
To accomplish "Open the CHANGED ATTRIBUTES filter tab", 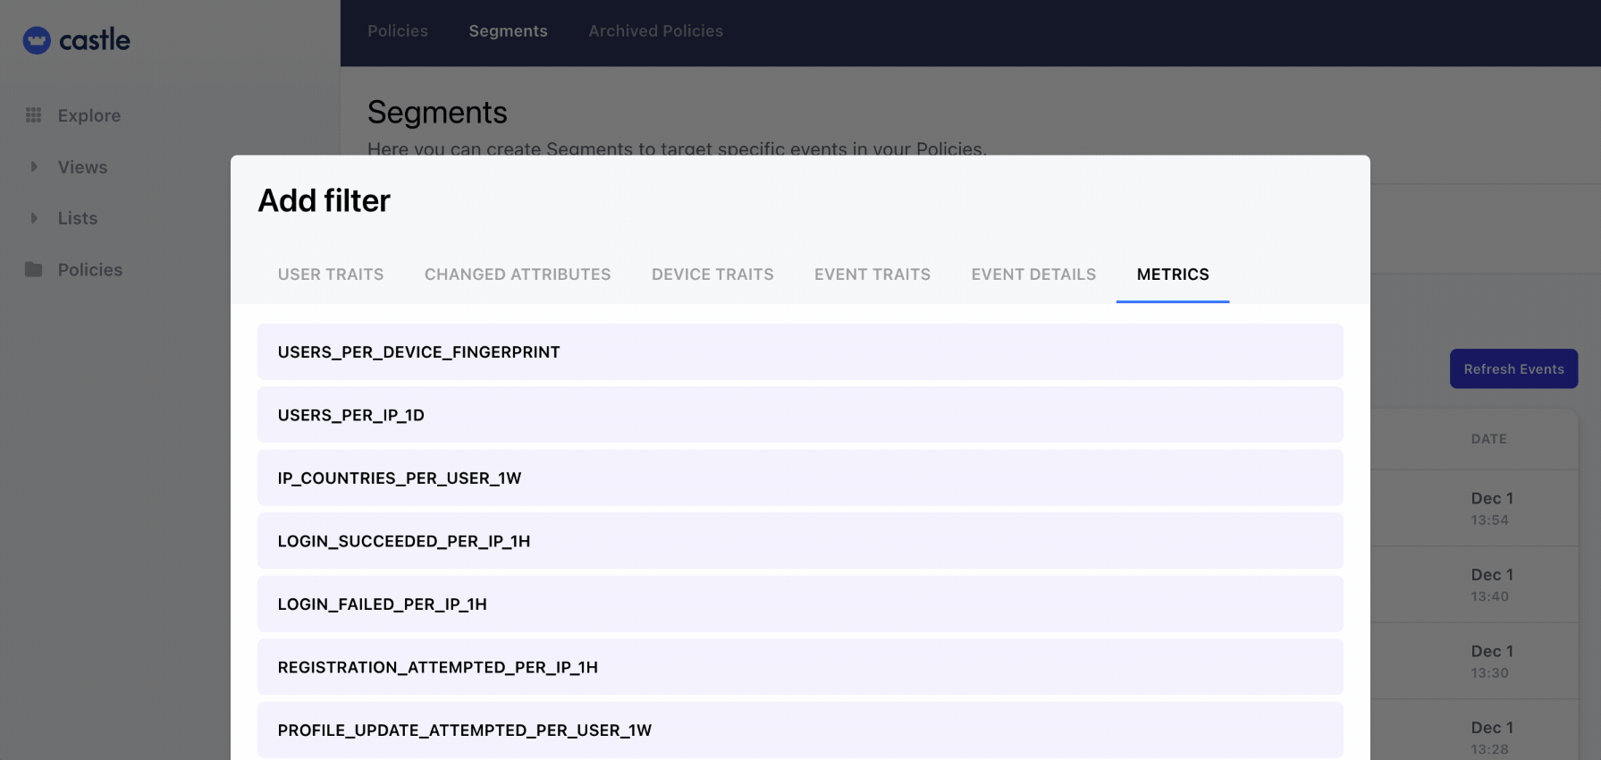I will [518, 274].
